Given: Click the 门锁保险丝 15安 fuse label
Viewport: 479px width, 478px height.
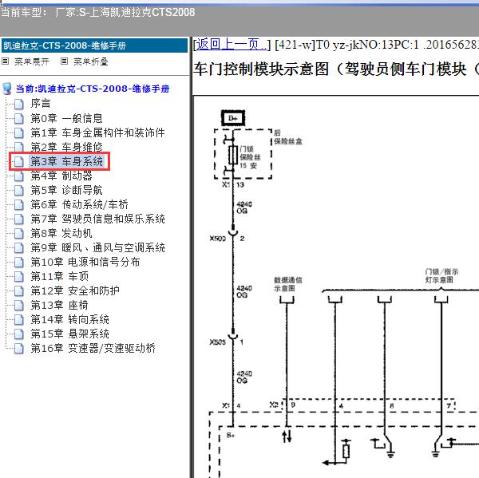Looking at the screenshot, I should [x=250, y=157].
